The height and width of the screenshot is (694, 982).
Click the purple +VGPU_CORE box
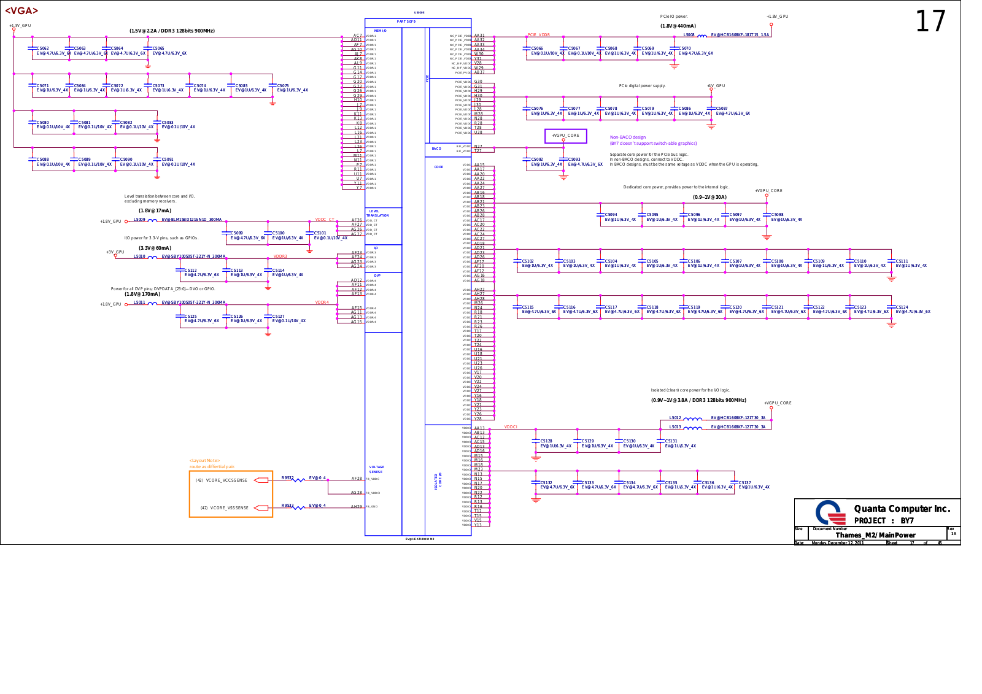(565, 136)
